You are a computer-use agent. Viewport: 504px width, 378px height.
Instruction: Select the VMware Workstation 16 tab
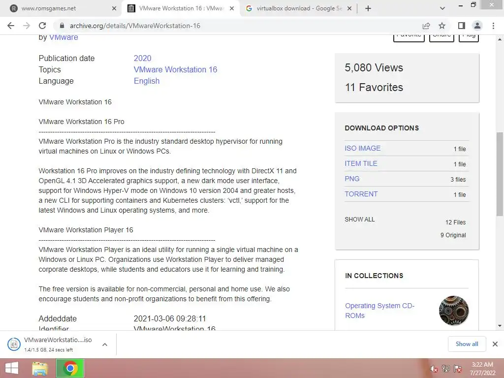tap(180, 8)
